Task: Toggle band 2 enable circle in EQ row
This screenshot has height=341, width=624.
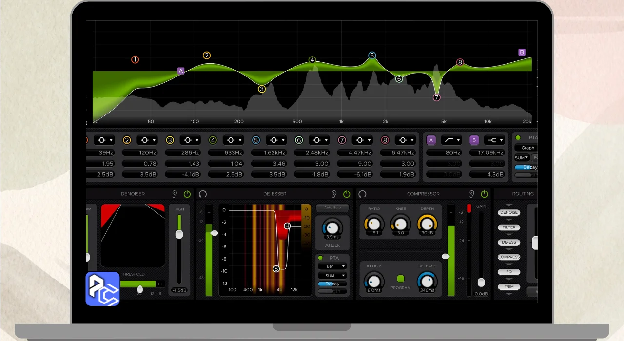Action: pyautogui.click(x=127, y=140)
